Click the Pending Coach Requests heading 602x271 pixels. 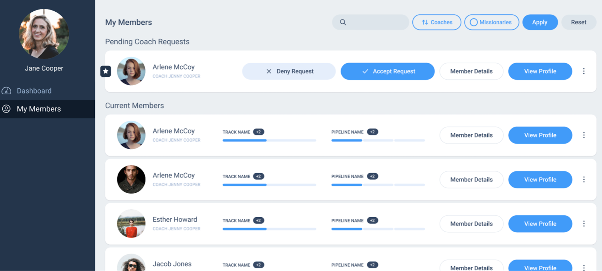point(147,42)
